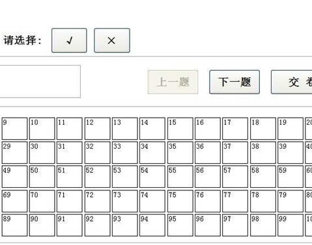
Task: Select question 37 cell
Action: pyautogui.click(x=235, y=153)
